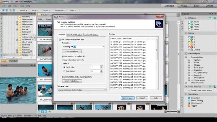This screenshot has height=122, width=217.
Task: Toggle the Various category checkbox
Action: point(189,29)
